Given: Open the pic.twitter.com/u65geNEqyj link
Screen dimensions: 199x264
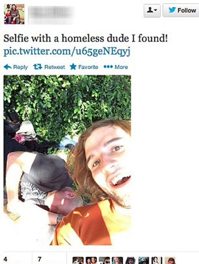Looking at the screenshot, I should [x=67, y=51].
